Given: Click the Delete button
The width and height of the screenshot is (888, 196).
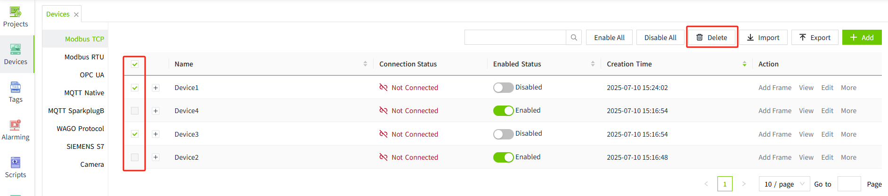Looking at the screenshot, I should pyautogui.click(x=712, y=38).
